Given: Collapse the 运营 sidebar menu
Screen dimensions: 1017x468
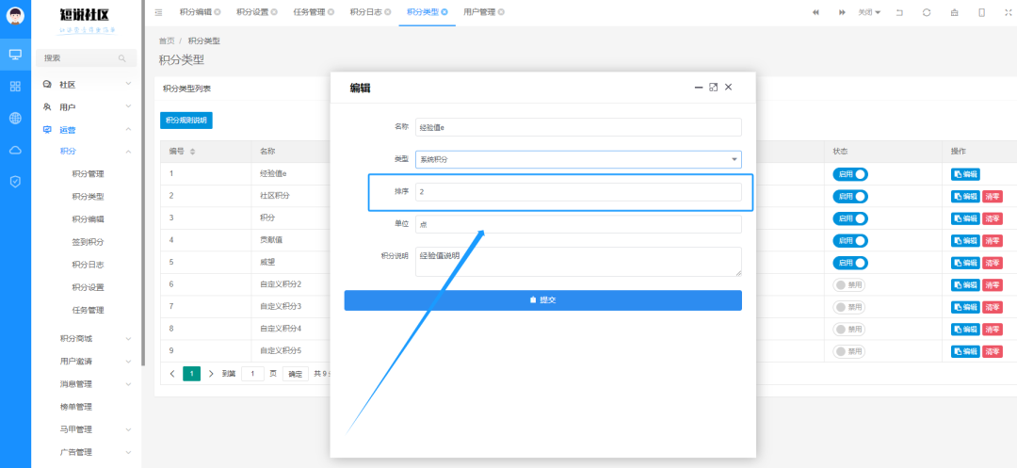Looking at the screenshot, I should tap(87, 130).
